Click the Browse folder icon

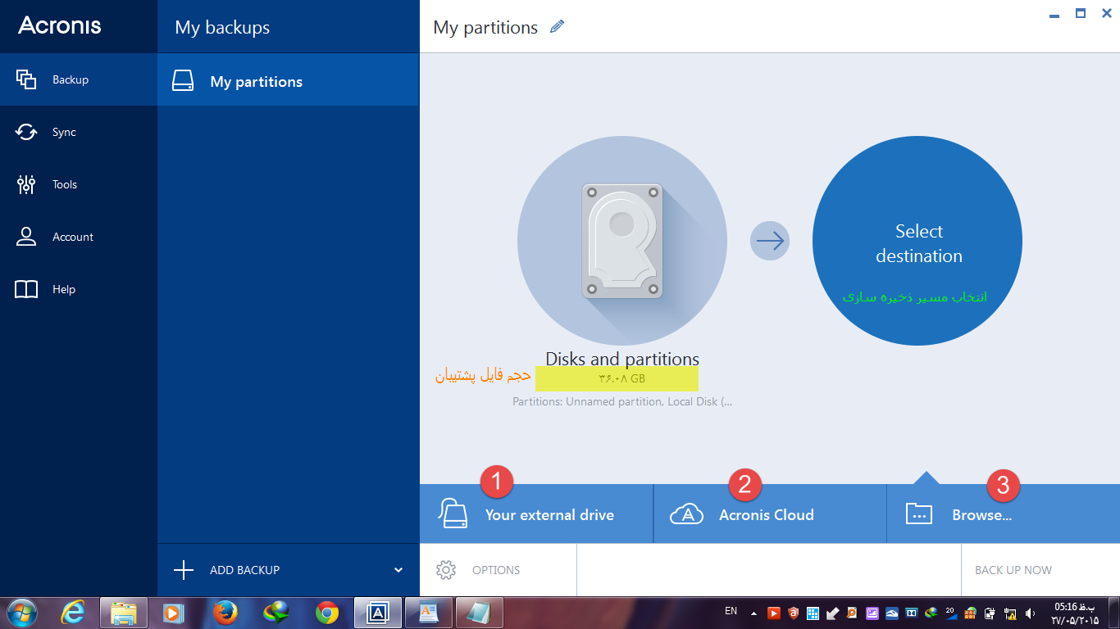[919, 514]
